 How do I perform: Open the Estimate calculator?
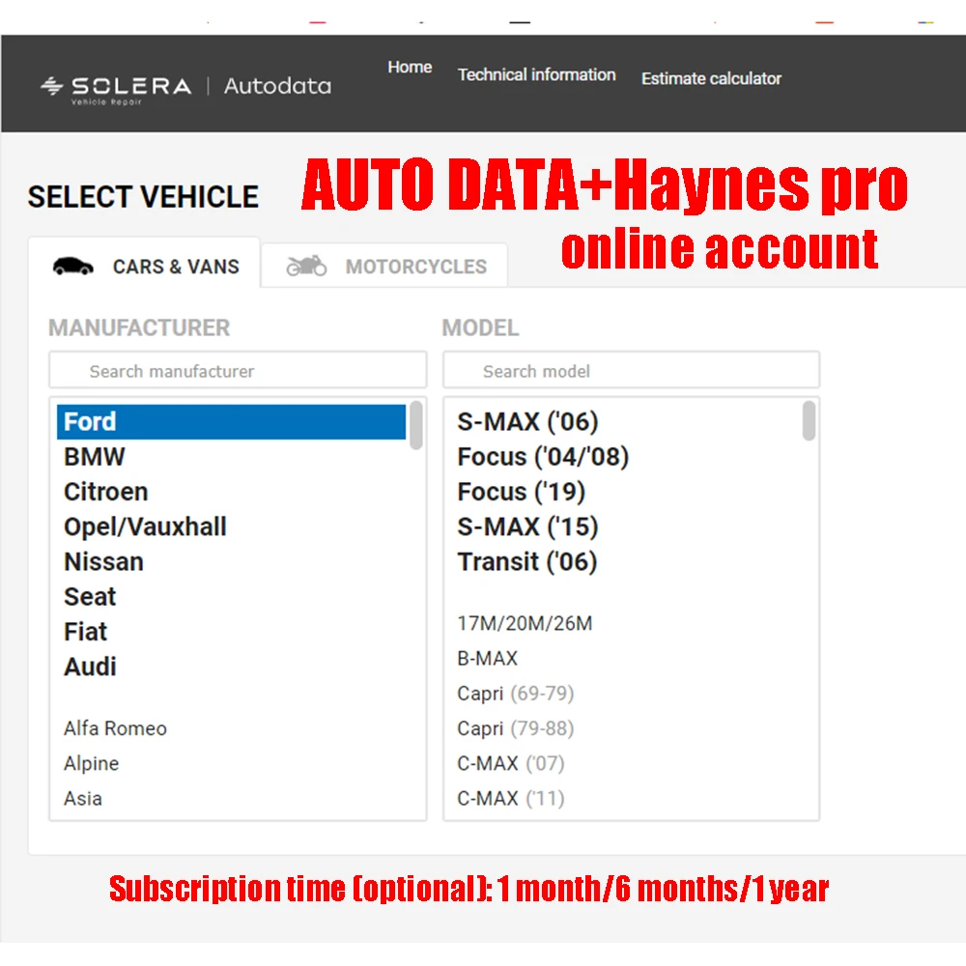(x=711, y=78)
